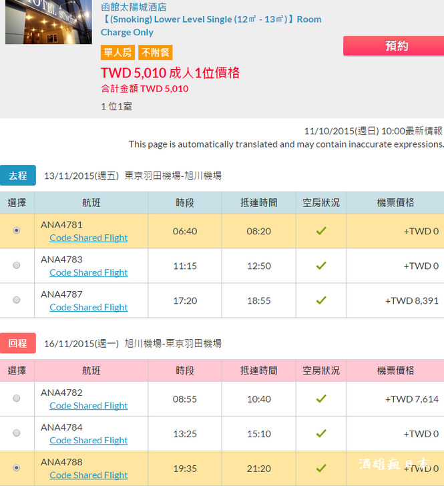The image size is (444, 486).
Task: Click the blue 去程 outbound tab label
Action: click(17, 176)
